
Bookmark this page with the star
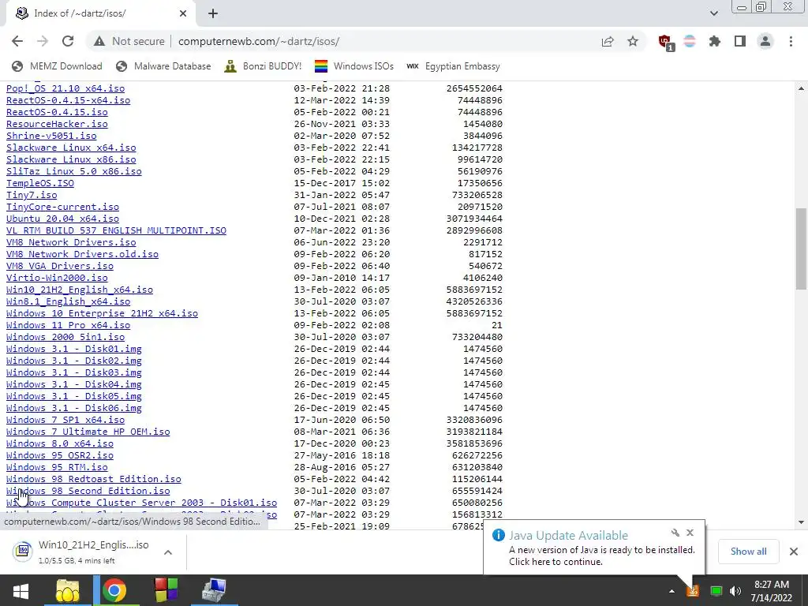pos(633,41)
